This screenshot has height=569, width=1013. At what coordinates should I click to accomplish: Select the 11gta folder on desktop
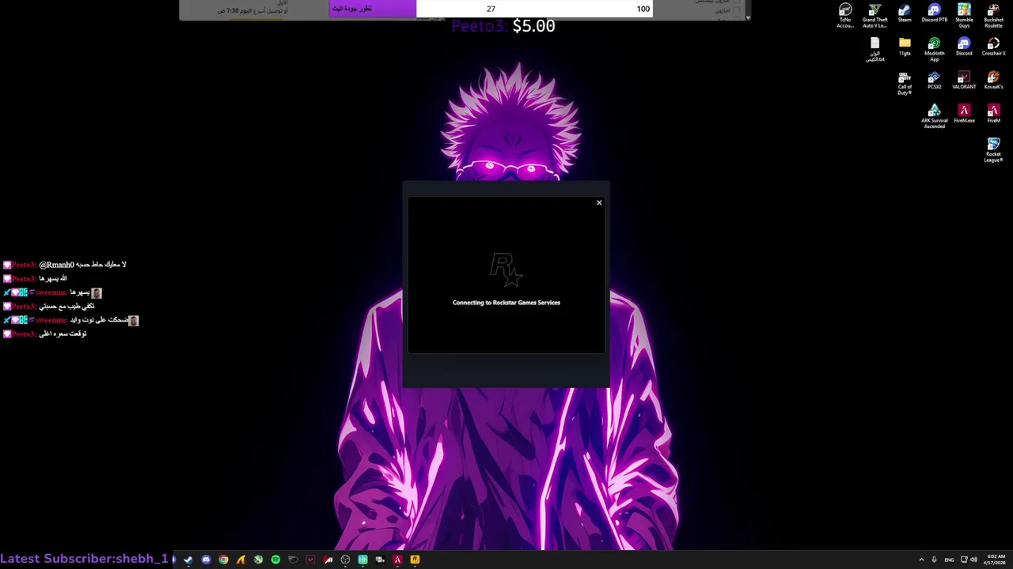pyautogui.click(x=905, y=47)
